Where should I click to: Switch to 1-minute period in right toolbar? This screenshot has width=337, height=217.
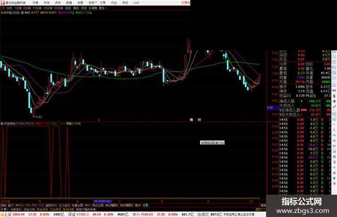pos(334,124)
